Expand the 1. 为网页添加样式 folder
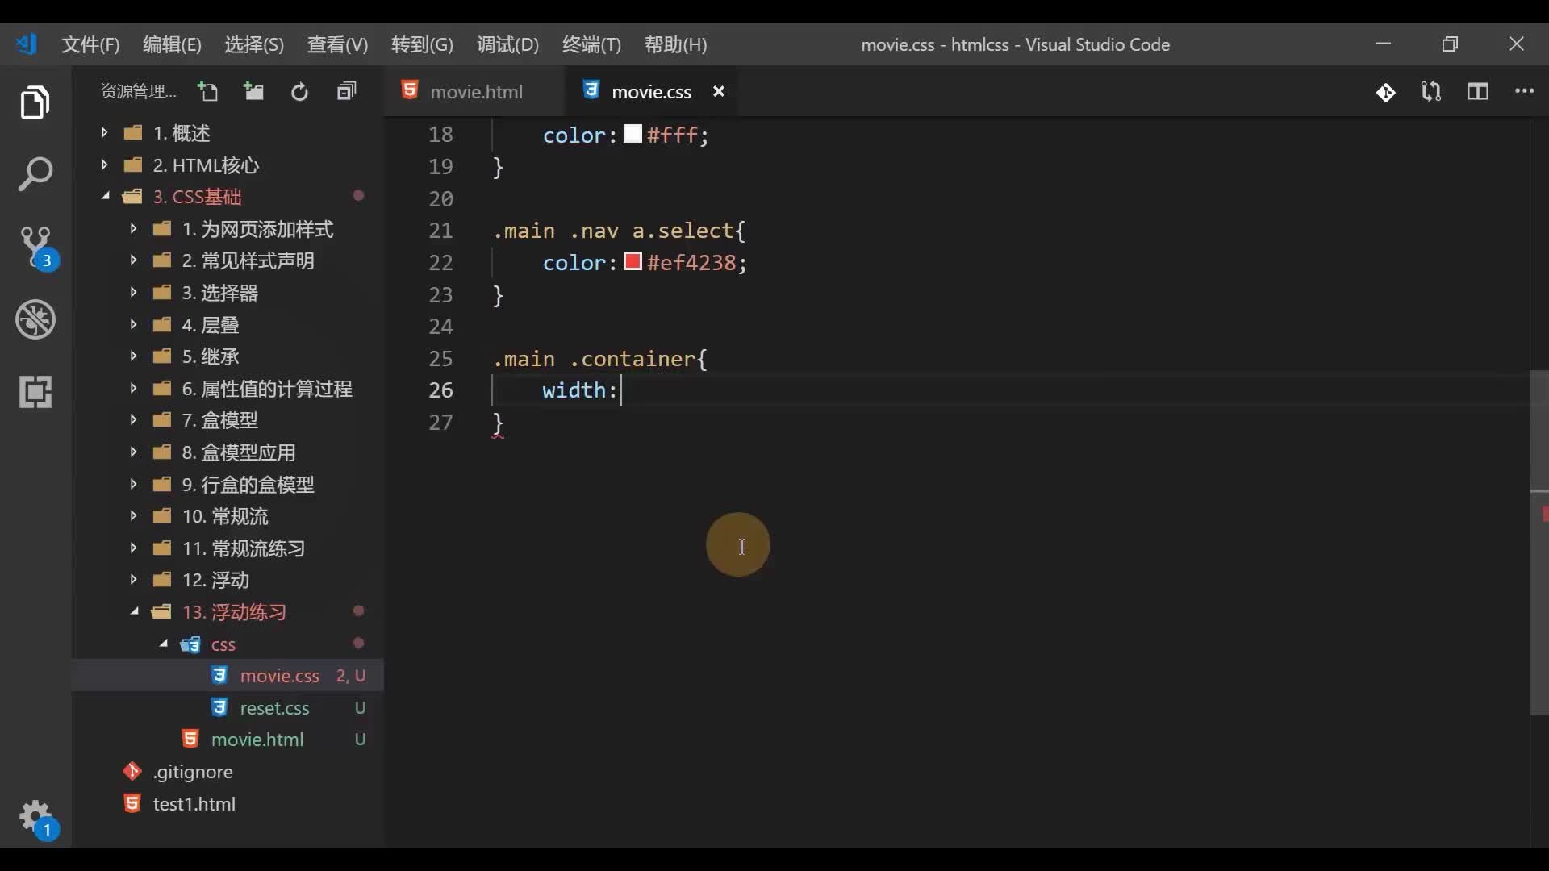The image size is (1549, 871). (x=133, y=228)
